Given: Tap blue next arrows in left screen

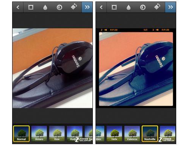Looking at the screenshot, I should tap(87, 7).
